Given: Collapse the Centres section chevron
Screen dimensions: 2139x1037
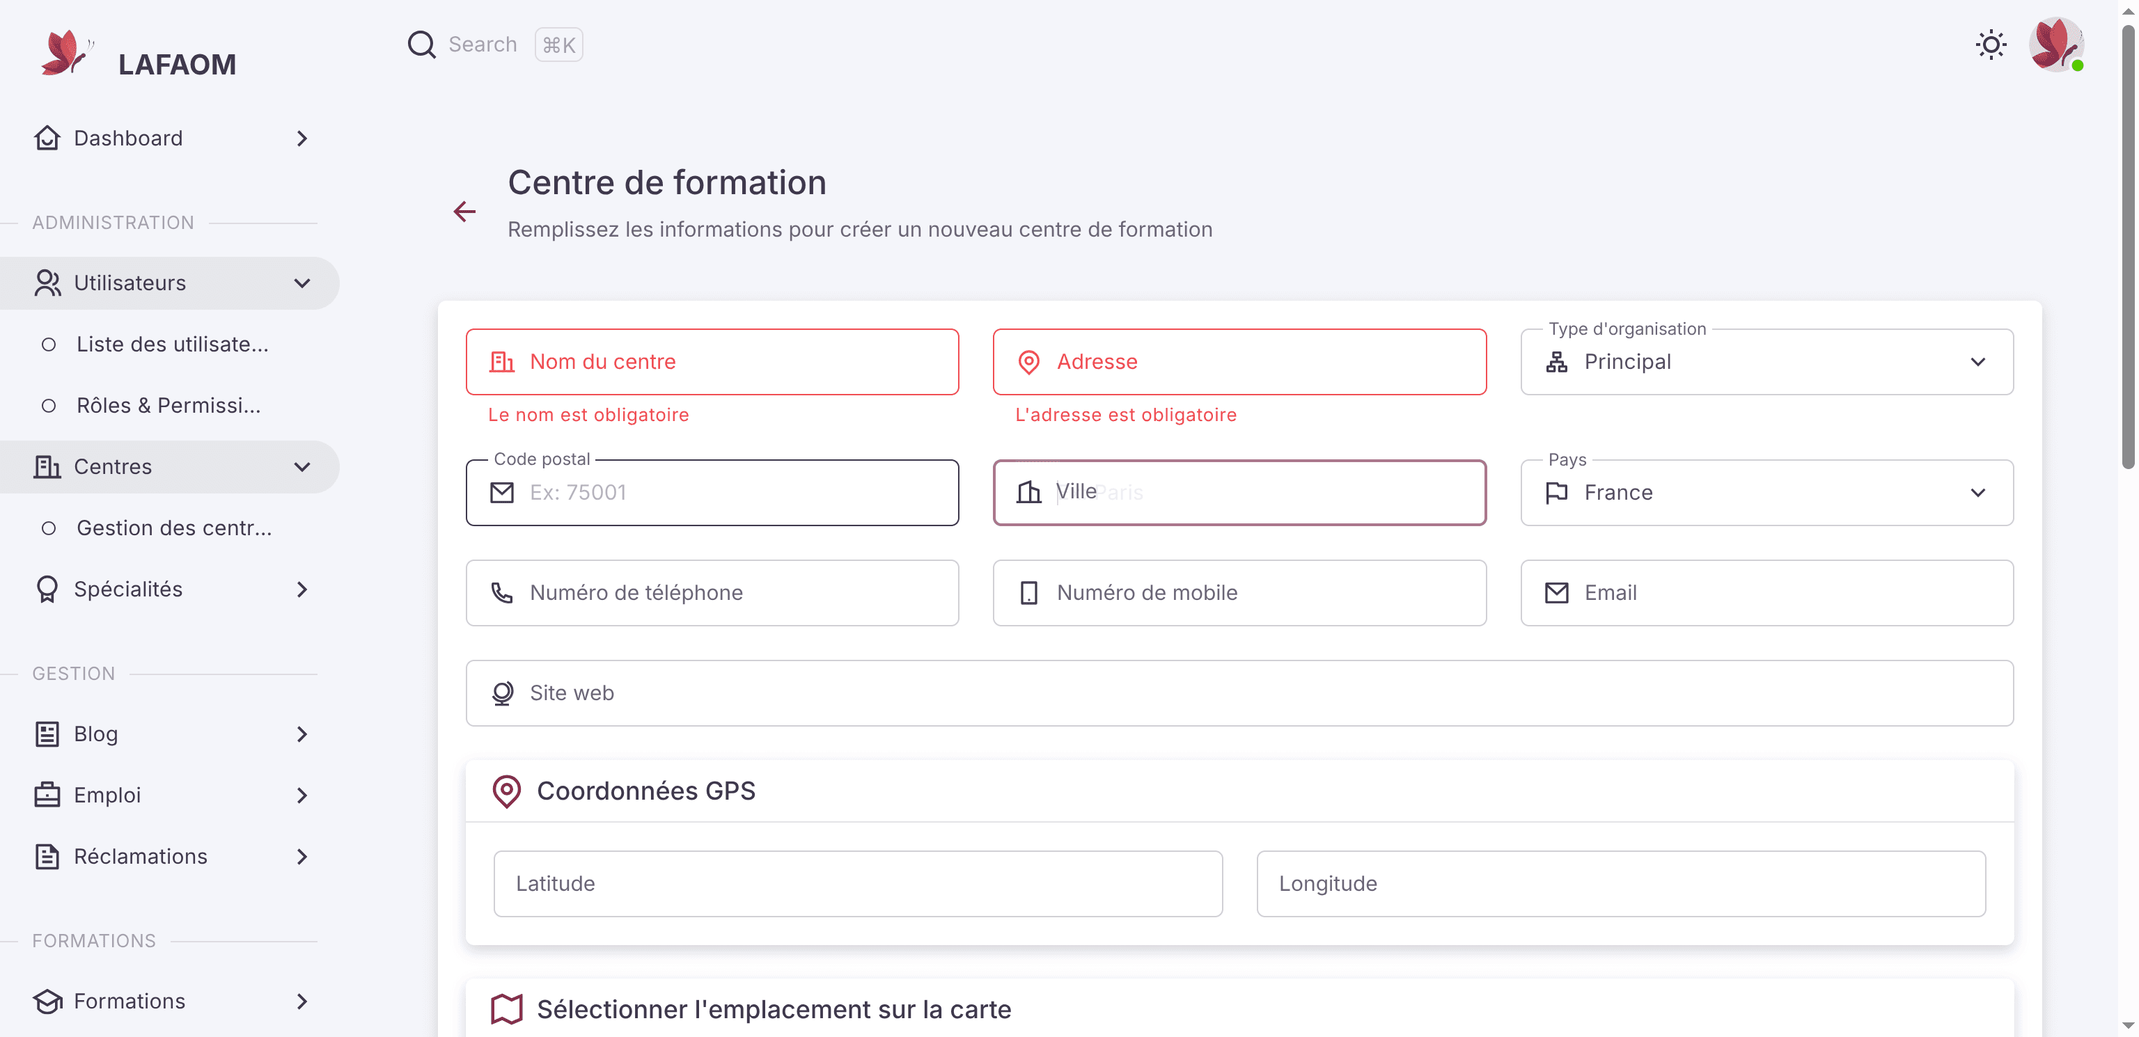Looking at the screenshot, I should pos(302,466).
